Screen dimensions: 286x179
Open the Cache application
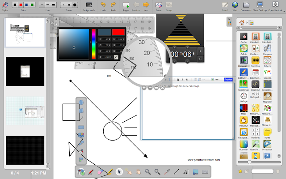[244, 38]
